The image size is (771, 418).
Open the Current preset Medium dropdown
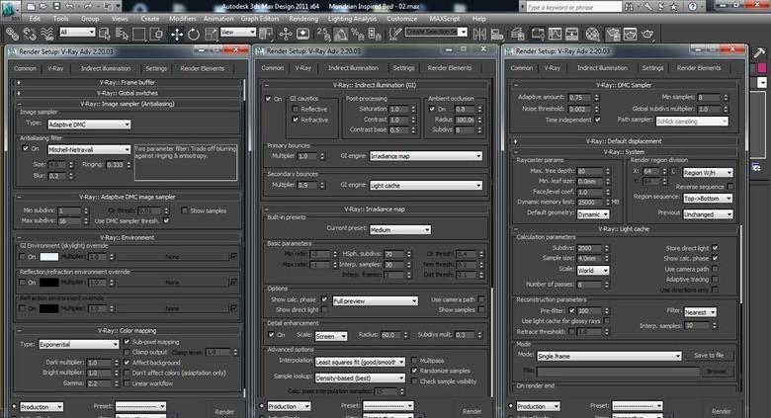pyautogui.click(x=400, y=229)
